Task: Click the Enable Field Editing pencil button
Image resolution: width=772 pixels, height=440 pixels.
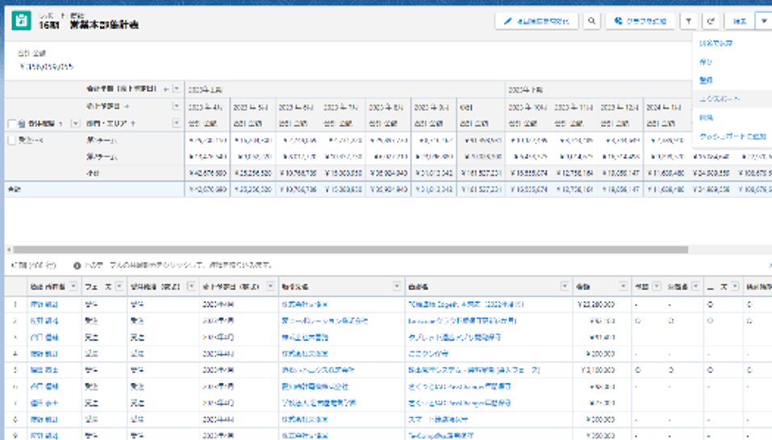Action: point(536,21)
